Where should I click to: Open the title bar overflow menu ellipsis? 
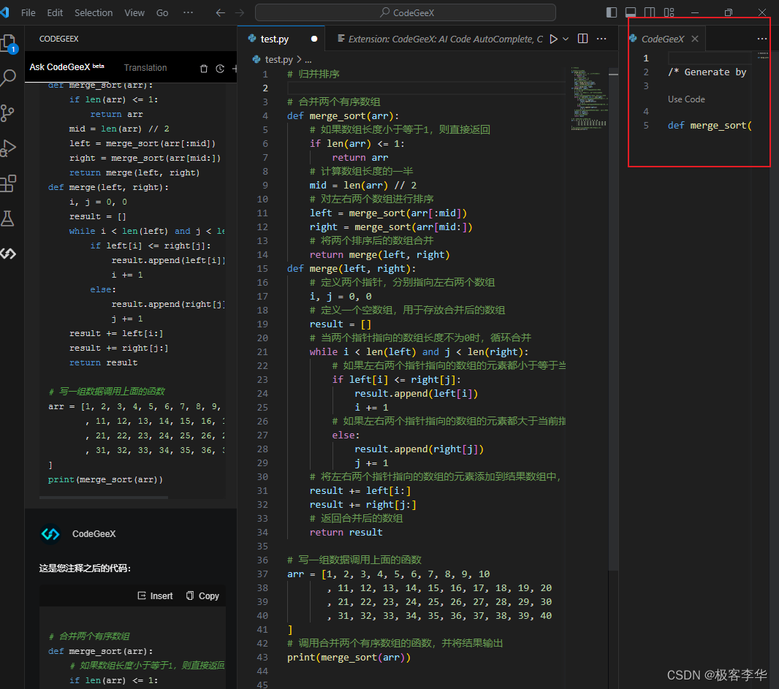(x=188, y=12)
